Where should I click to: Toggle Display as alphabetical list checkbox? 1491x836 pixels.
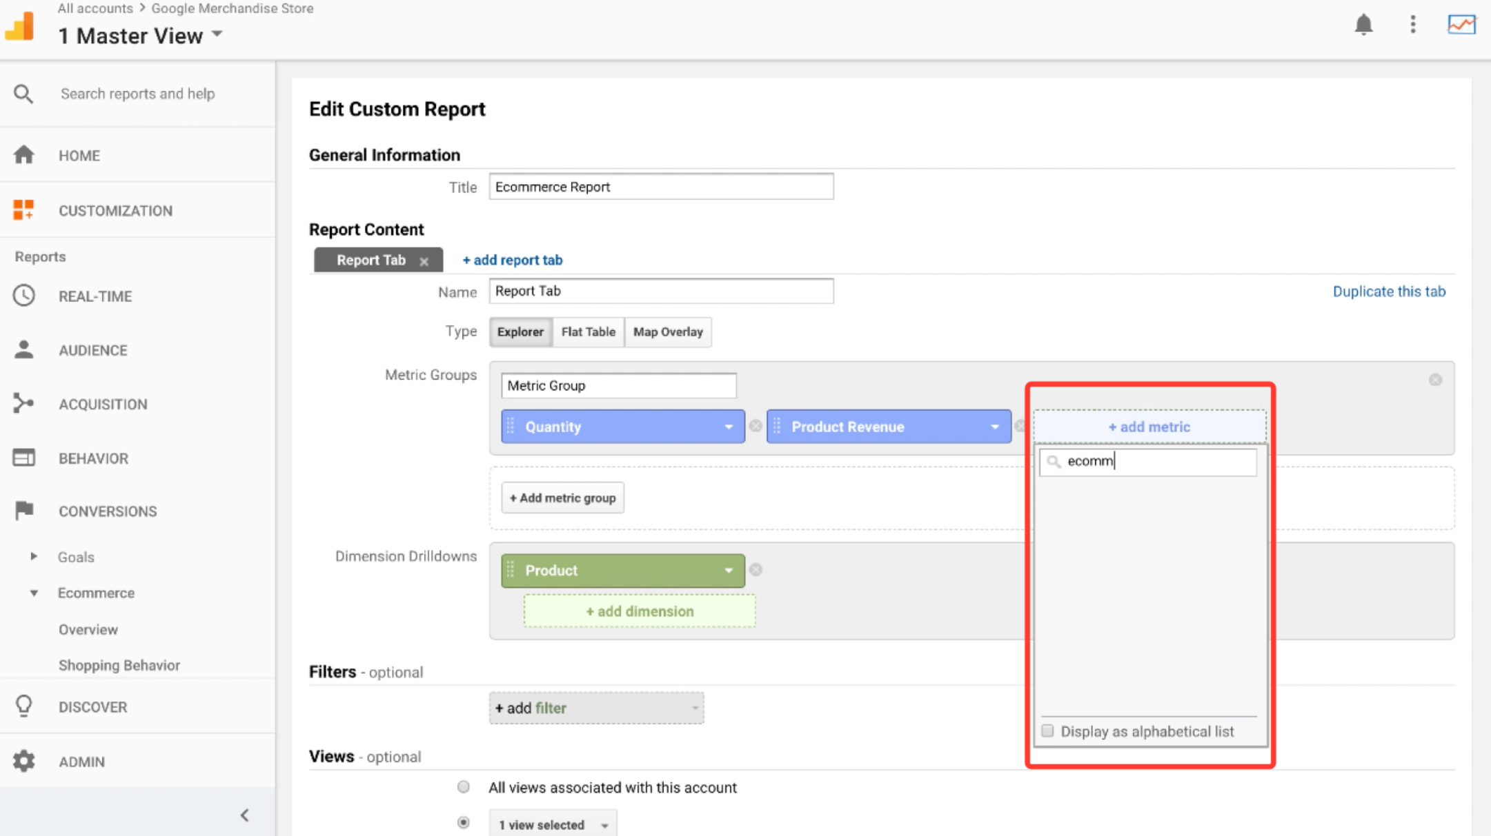click(1047, 731)
